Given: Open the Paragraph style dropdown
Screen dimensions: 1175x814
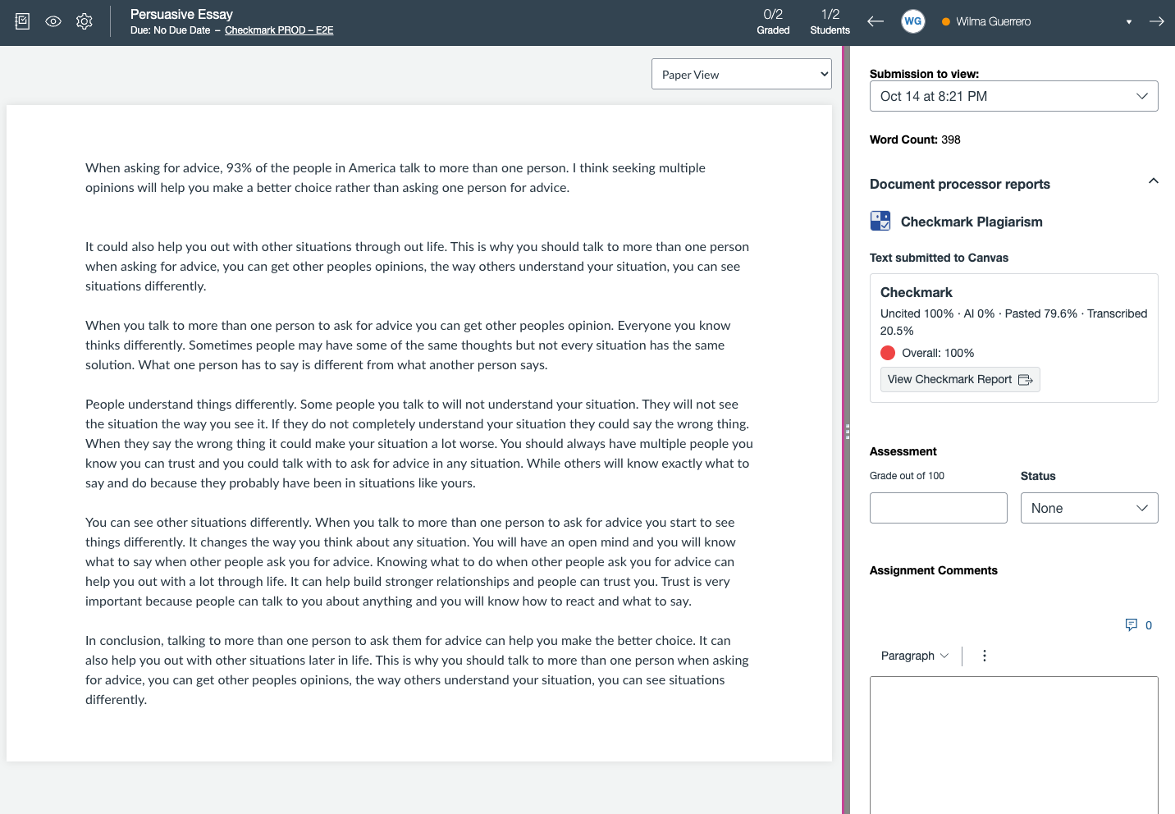Looking at the screenshot, I should pos(914,656).
